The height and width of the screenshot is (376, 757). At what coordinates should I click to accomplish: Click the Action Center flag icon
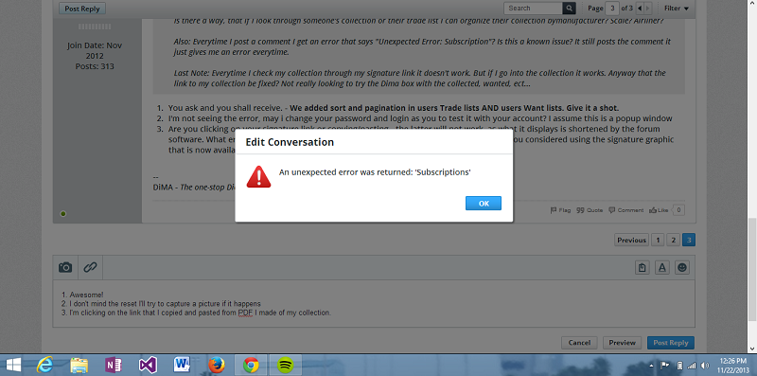[x=665, y=366]
